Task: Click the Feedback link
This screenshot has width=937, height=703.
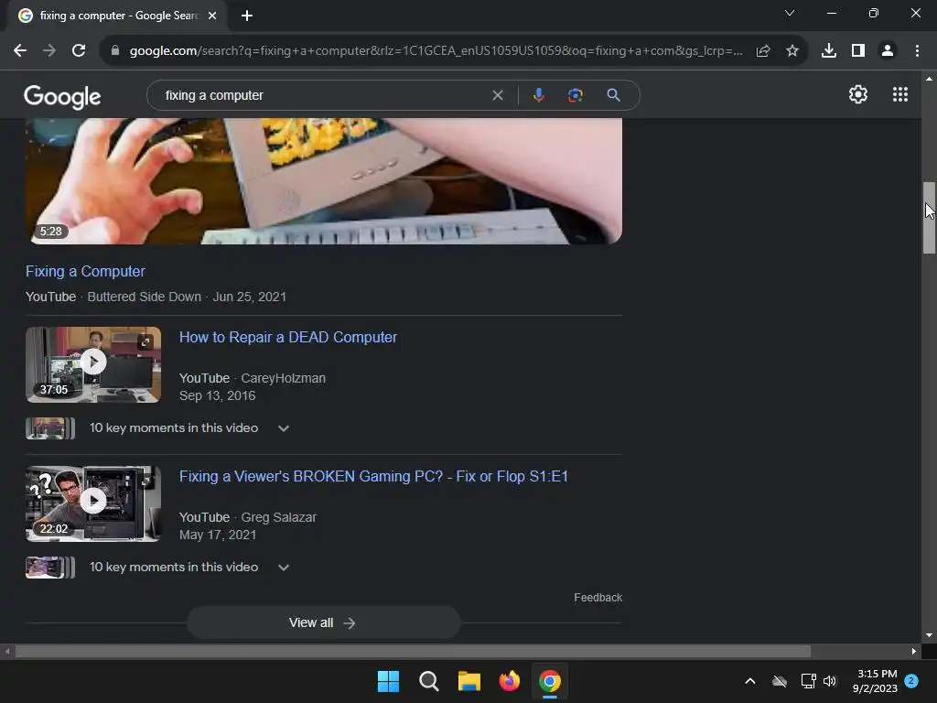Action: (598, 597)
